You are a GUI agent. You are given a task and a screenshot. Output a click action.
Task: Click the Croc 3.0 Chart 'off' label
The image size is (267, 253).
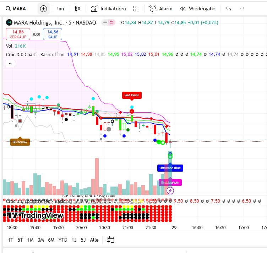point(55,54)
